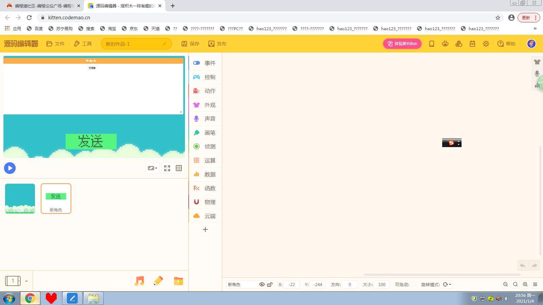Switch to the 编程猫社区 browser tab
543x305 pixels.
pyautogui.click(x=43, y=6)
